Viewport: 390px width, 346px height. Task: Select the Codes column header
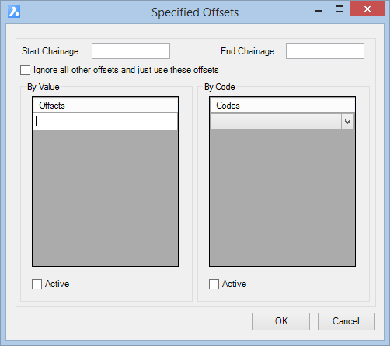tap(282, 106)
